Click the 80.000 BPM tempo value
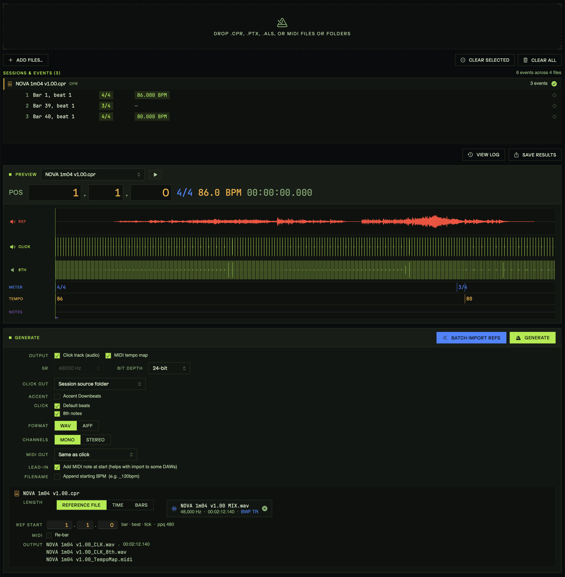This screenshot has height=577, width=565. [x=152, y=117]
